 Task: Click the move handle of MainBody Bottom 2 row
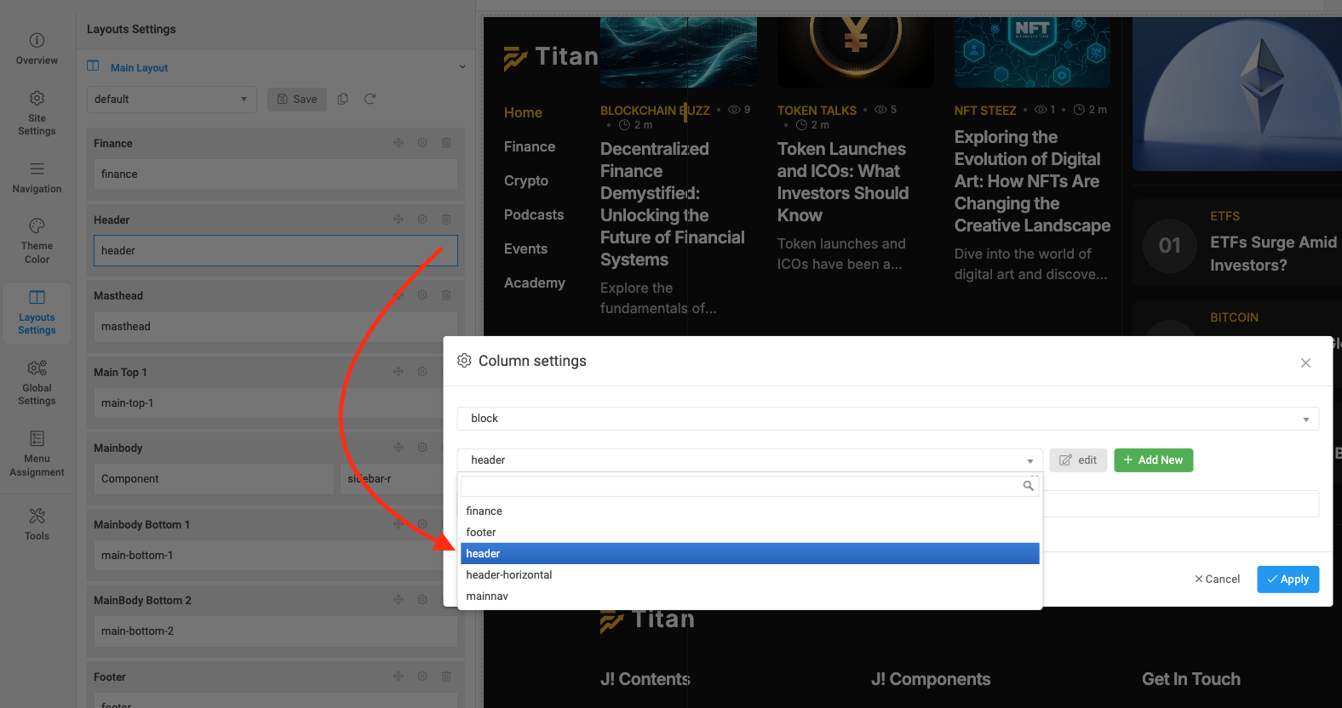(399, 600)
